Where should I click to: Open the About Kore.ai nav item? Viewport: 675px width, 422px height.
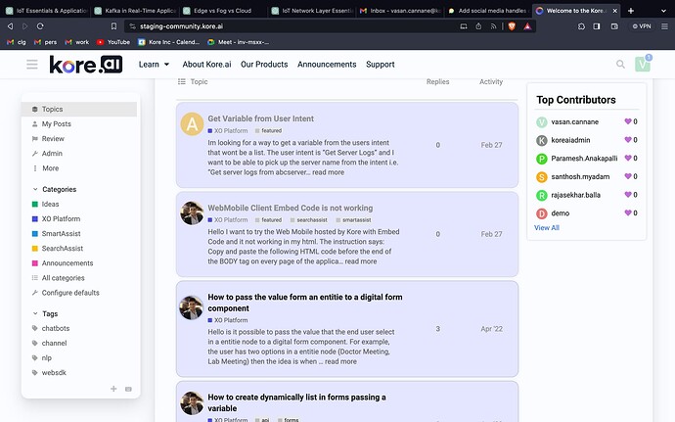[x=206, y=65]
